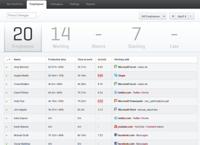Viewport: 200px width, 145px height.
Task: Click the Facebook icon in Michael Scott's row
Action: point(116,135)
